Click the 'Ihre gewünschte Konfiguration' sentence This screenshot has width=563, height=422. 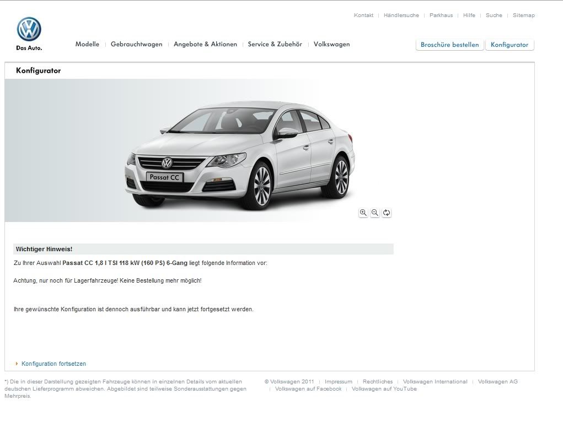tap(133, 309)
